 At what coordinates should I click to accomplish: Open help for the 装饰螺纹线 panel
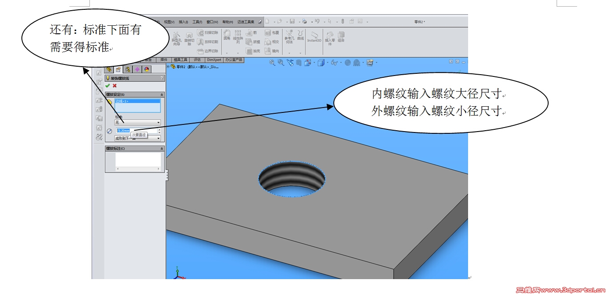162,78
